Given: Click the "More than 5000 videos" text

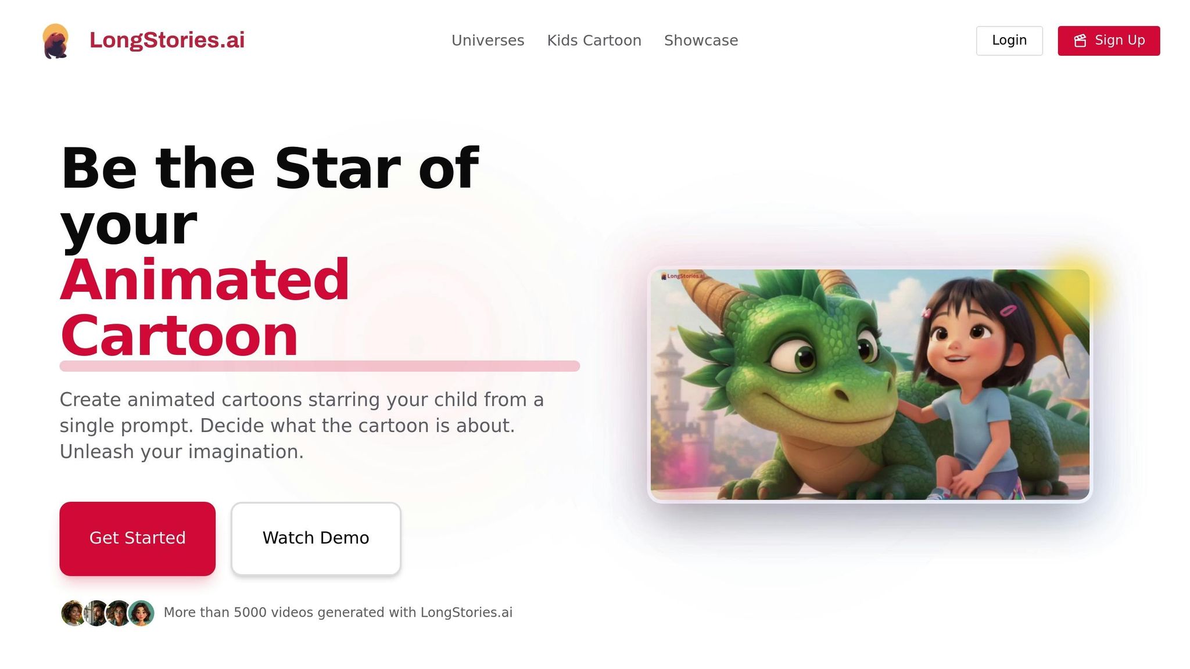Looking at the screenshot, I should pos(338,613).
